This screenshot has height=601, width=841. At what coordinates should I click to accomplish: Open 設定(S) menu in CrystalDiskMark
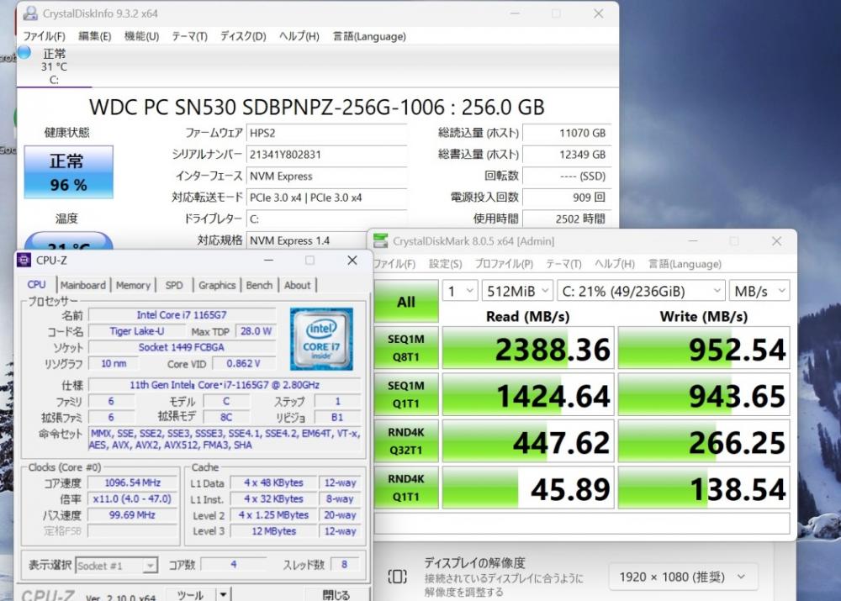pyautogui.click(x=445, y=264)
